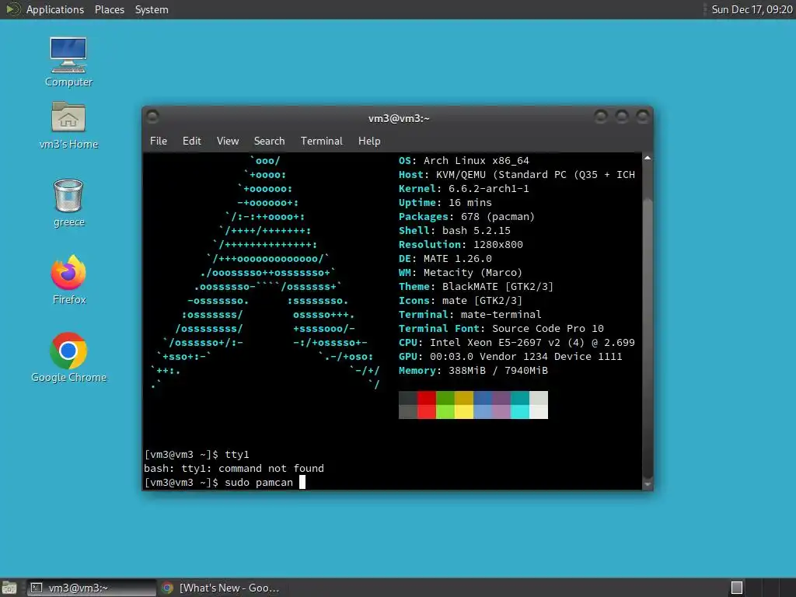Click the 'Terminal Font: Source Code Pro 10' line

501,329
